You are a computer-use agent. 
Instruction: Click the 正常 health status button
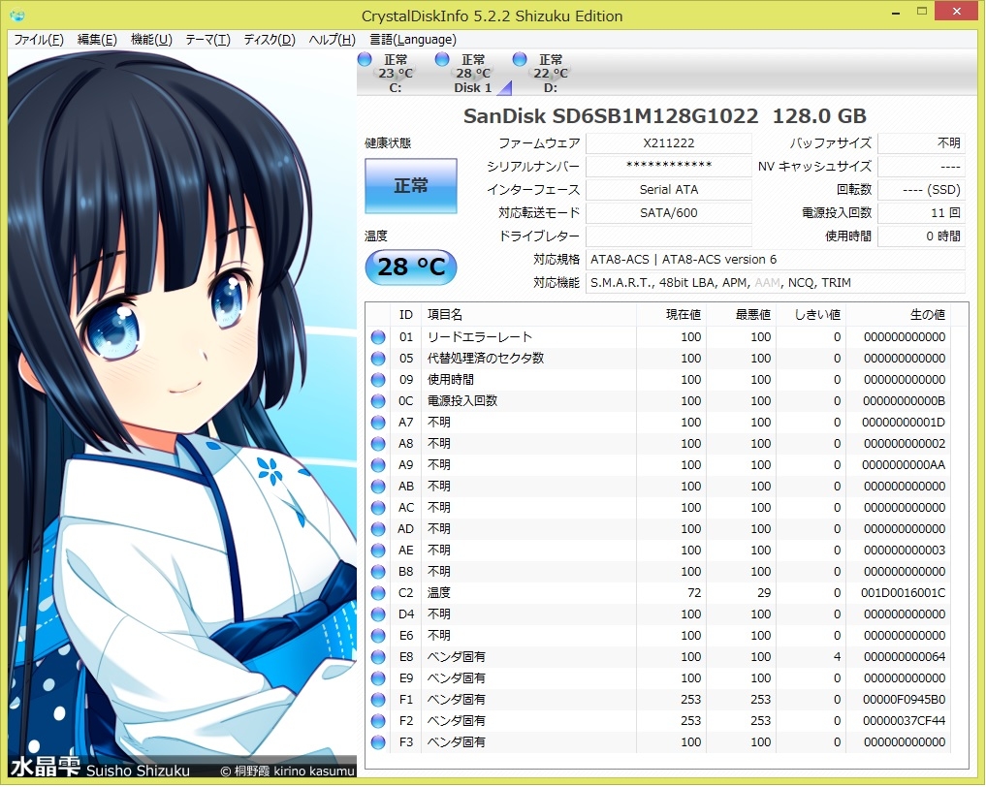(410, 186)
